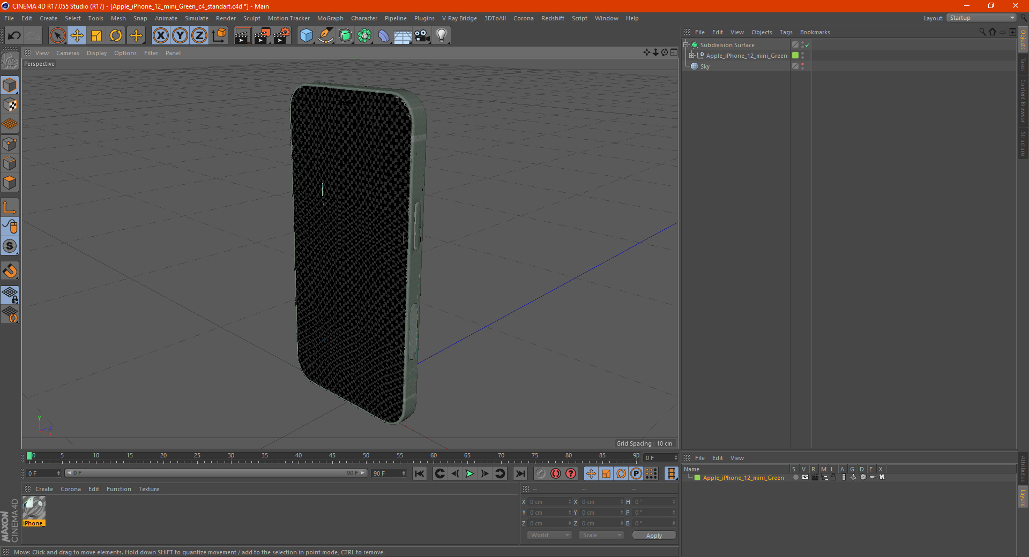Viewport: 1029px width, 557px height.
Task: Toggle layer solo dot for Apple_iPhone_12_mini_Green
Action: [x=795, y=477]
